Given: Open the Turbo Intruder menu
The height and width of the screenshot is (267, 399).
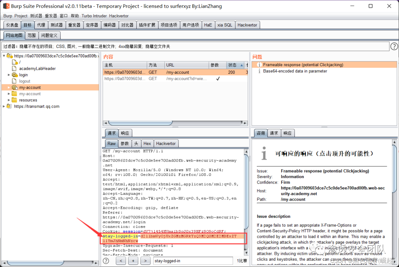Looking at the screenshot, I should (94, 16).
